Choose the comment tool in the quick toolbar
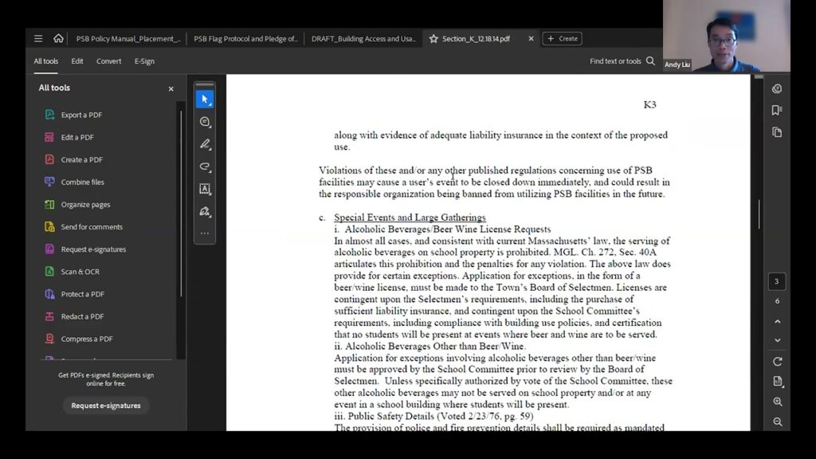Image resolution: width=816 pixels, height=459 pixels. 205,122
